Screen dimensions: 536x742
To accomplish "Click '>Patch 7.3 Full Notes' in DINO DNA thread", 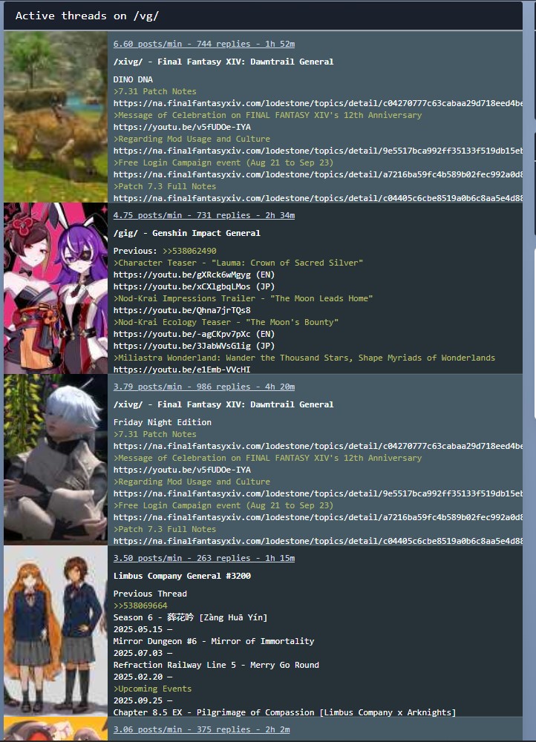I will click(x=165, y=186).
